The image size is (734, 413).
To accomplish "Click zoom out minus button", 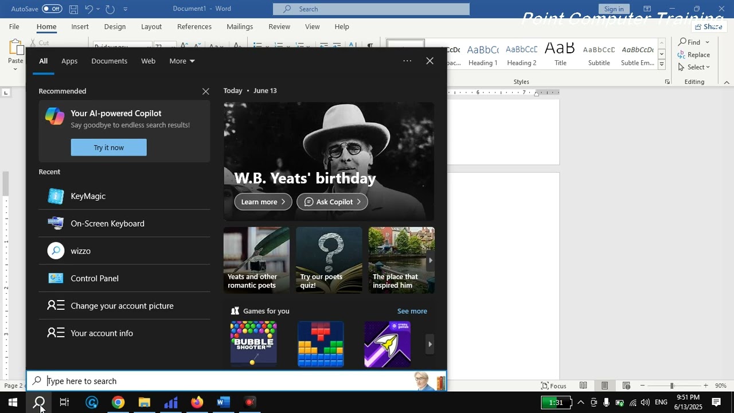I will (x=642, y=385).
